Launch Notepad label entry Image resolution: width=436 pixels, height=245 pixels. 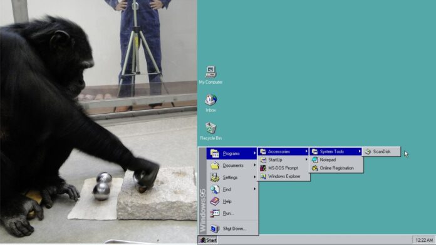pyautogui.click(x=328, y=160)
